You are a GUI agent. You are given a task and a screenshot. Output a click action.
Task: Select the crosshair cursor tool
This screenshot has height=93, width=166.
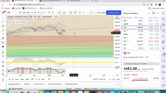(x=3, y=18)
